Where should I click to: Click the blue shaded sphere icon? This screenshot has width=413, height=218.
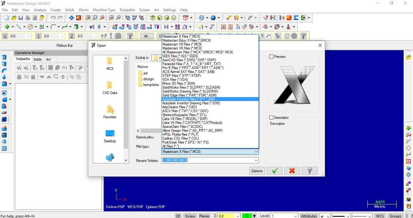[x=213, y=18]
